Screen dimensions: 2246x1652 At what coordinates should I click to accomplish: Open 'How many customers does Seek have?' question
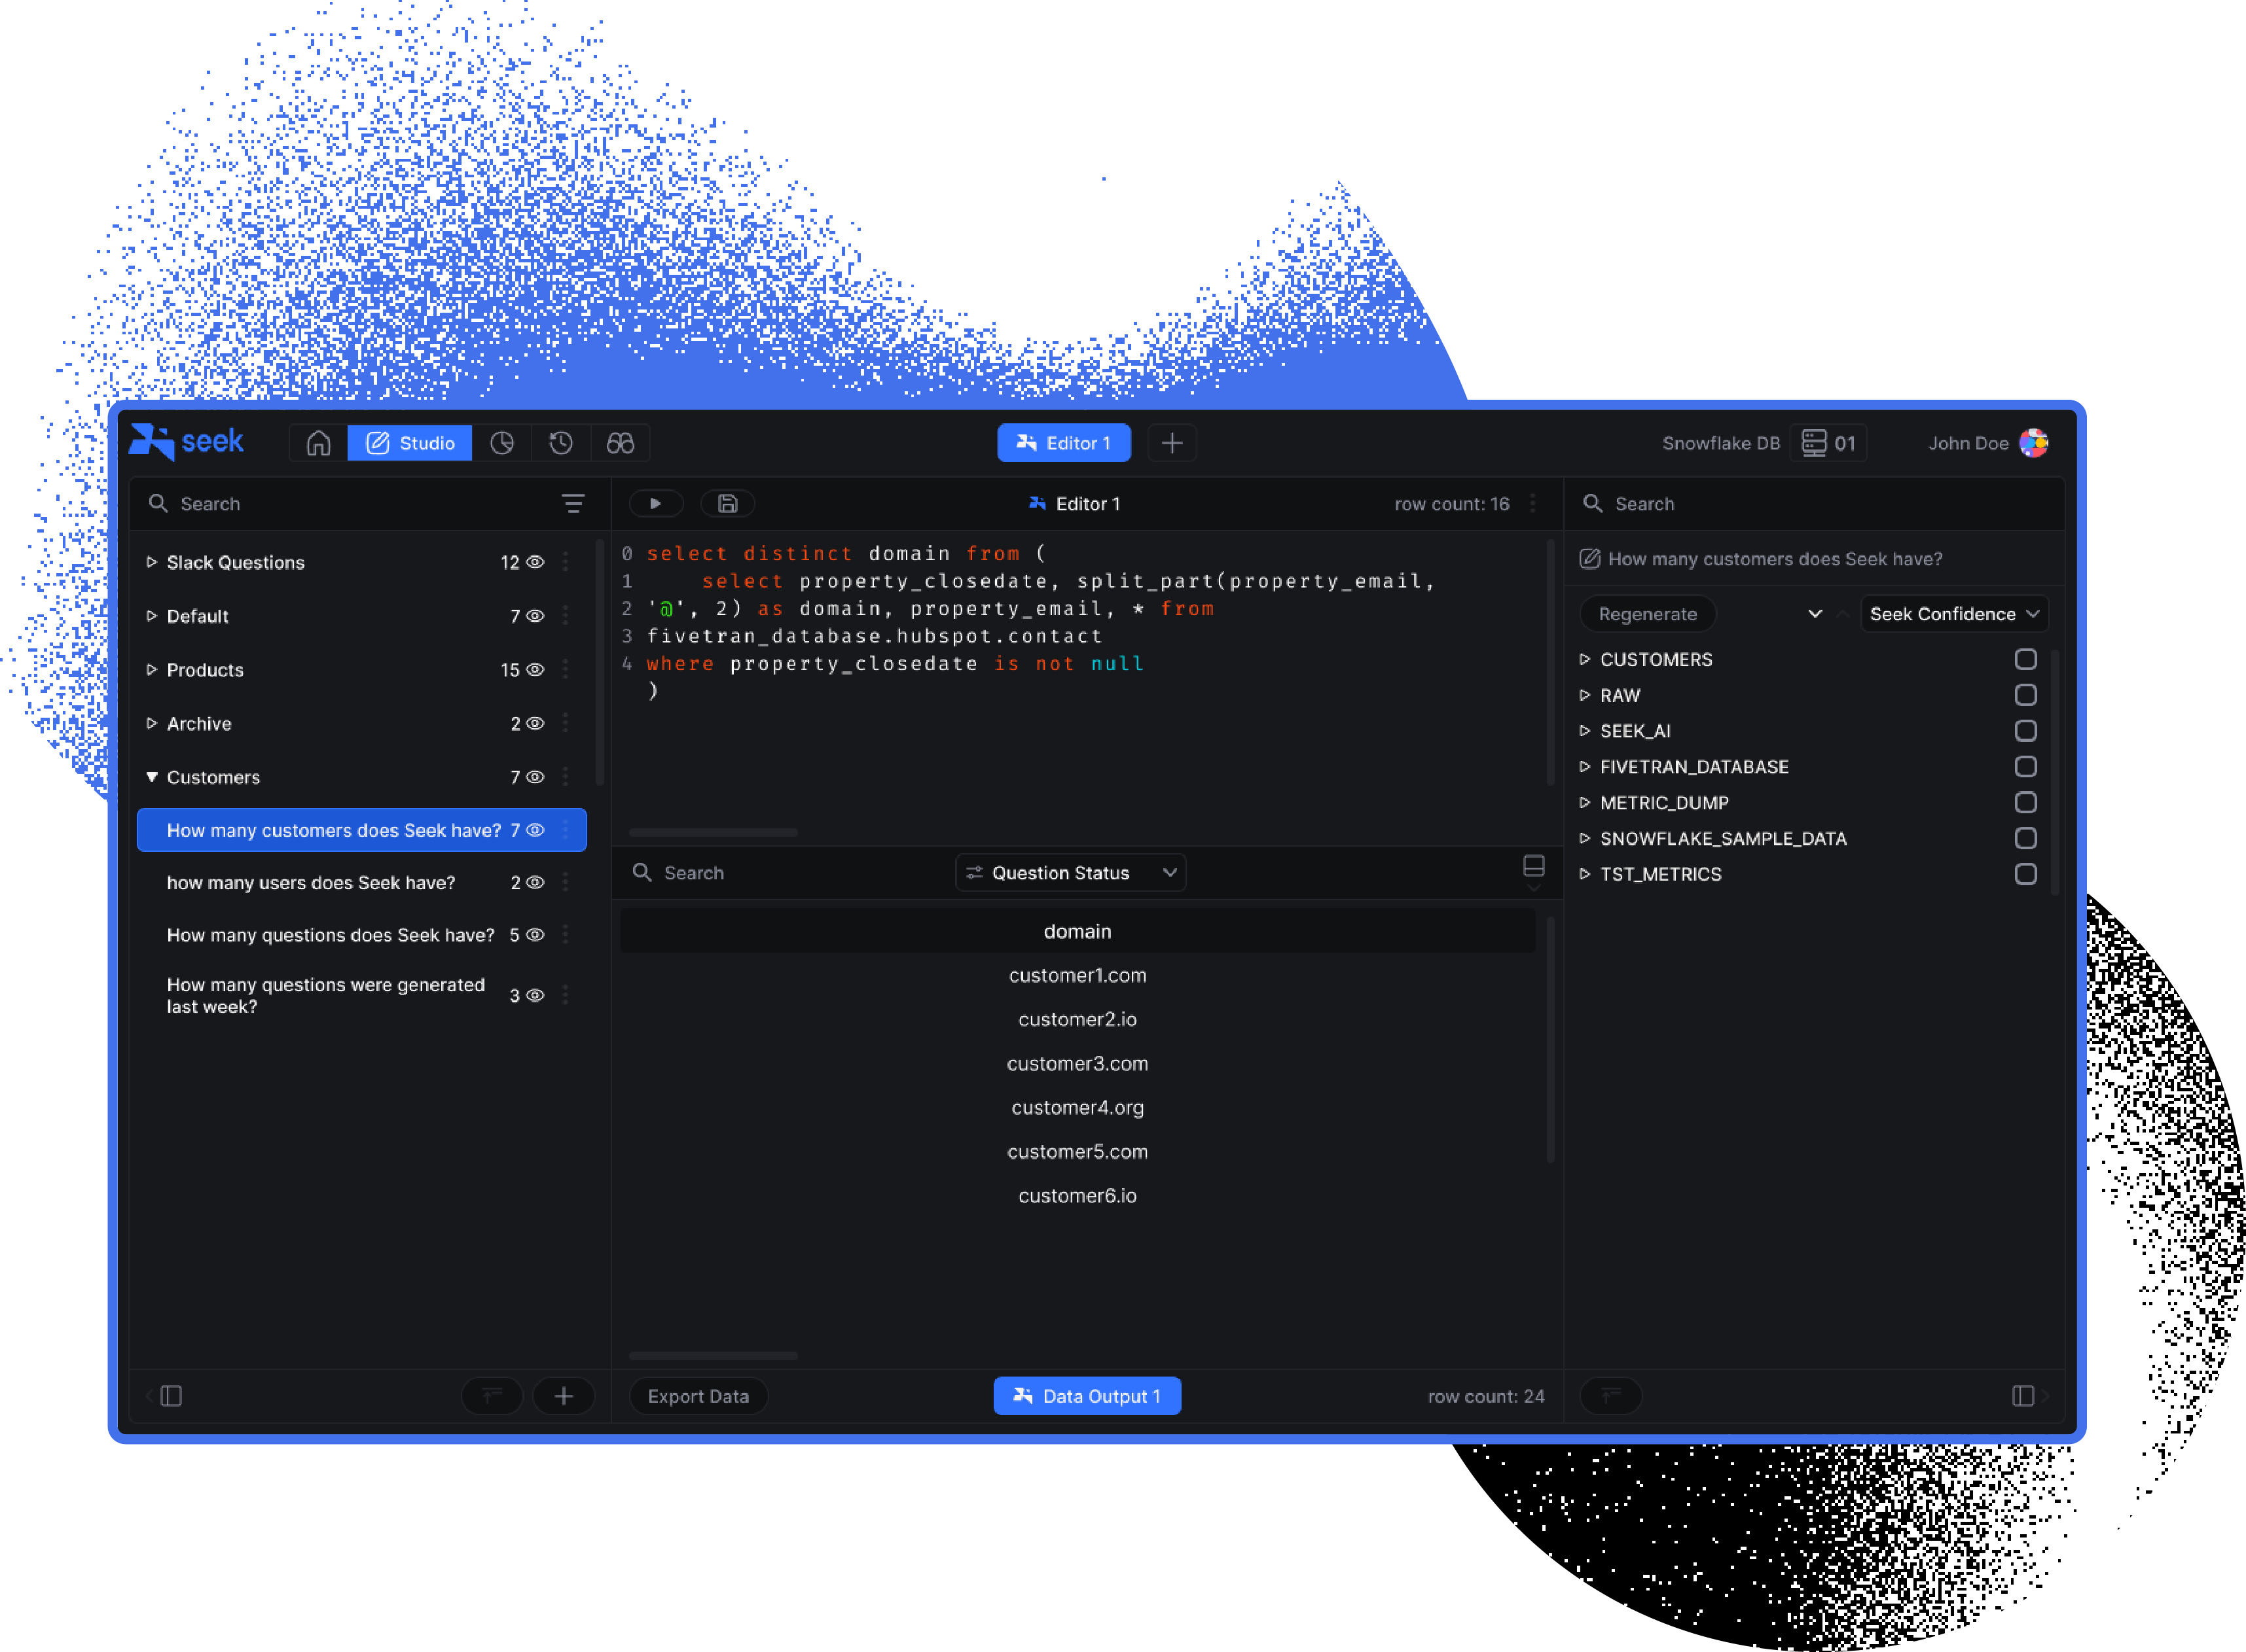click(361, 830)
